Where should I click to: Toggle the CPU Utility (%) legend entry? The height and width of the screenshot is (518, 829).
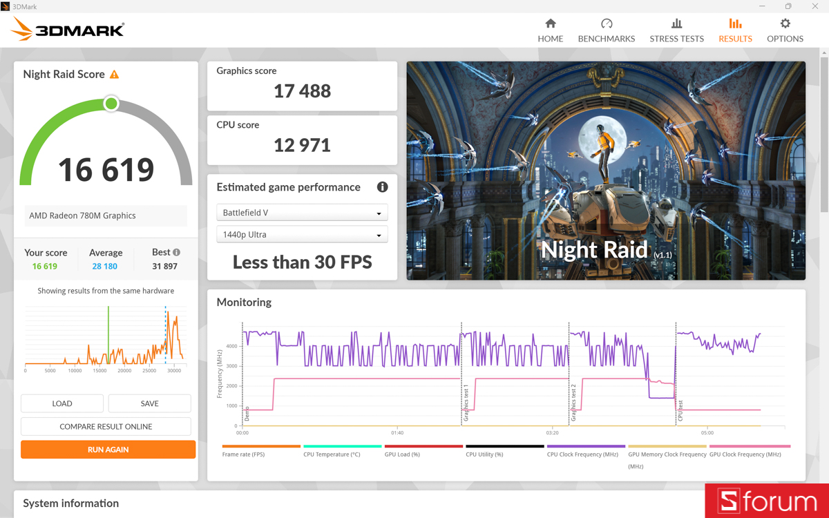(504, 451)
